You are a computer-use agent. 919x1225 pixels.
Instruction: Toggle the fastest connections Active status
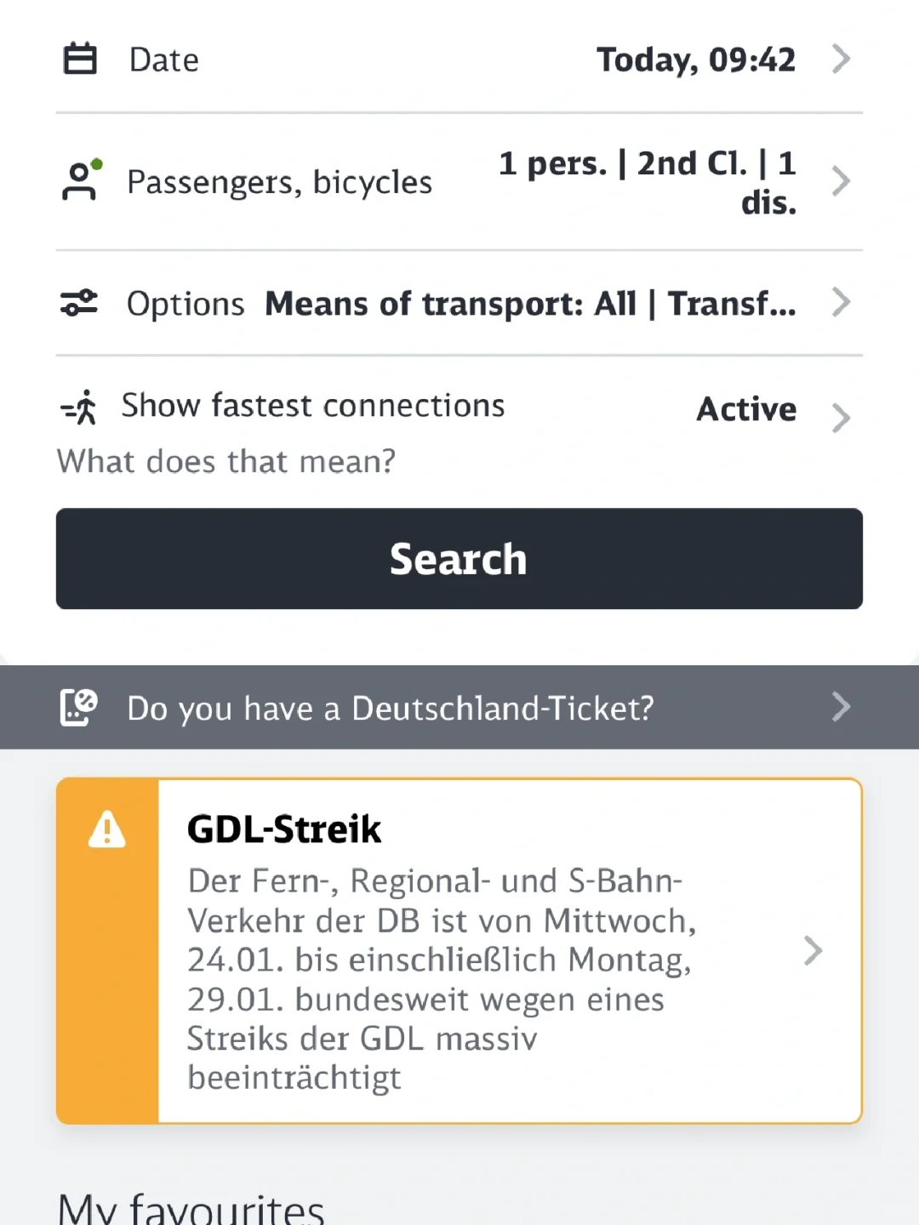click(x=746, y=409)
